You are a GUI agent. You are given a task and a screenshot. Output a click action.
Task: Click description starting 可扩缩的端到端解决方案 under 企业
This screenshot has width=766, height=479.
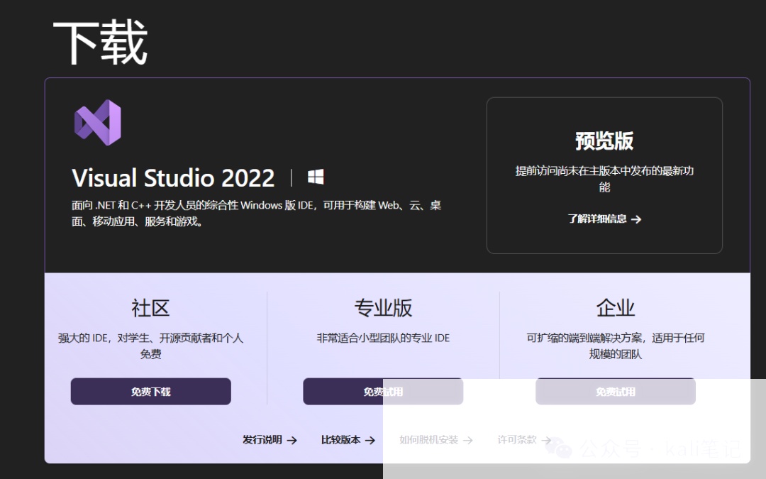(616, 346)
